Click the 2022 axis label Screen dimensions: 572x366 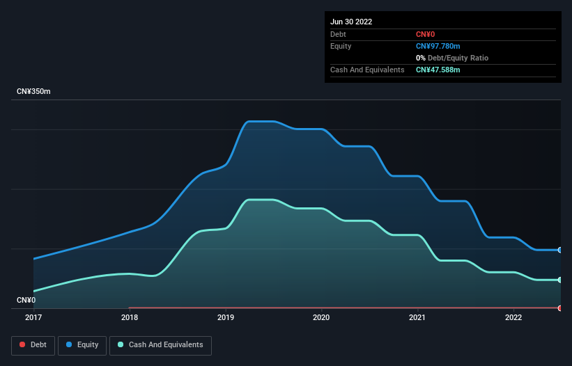[513, 317]
